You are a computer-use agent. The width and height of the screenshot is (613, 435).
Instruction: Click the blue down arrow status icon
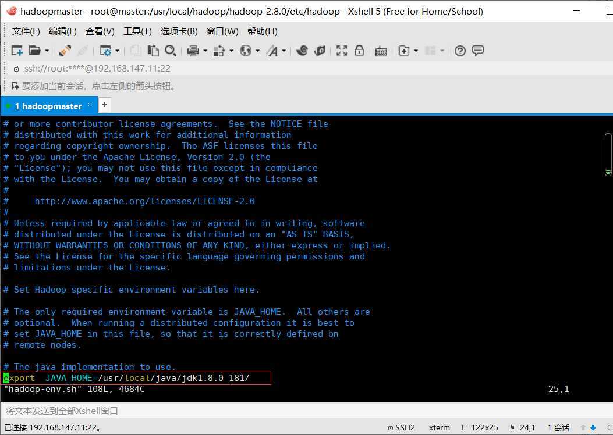pyautogui.click(x=593, y=427)
